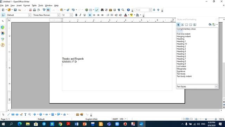The image size is (225, 127).
Task: Click Find Previous arrow beside Find box
Action: 158,10
